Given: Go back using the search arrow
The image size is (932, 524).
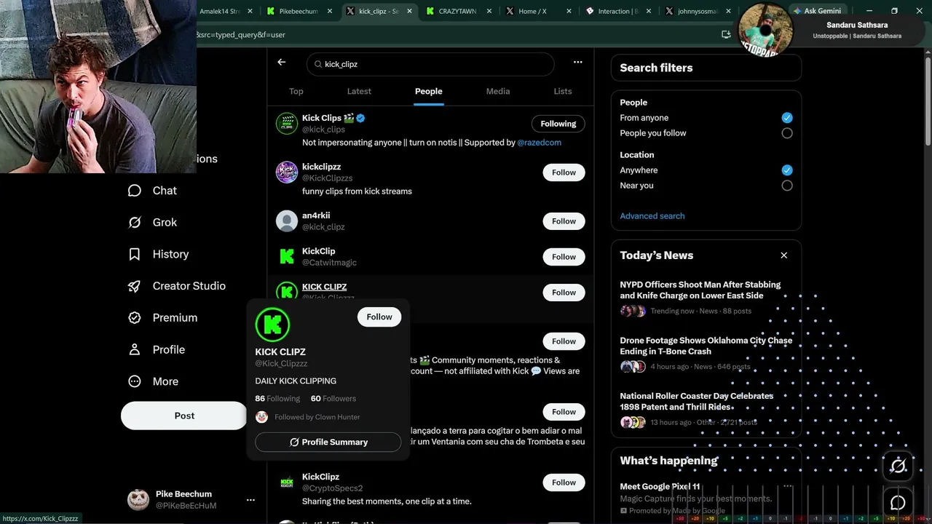Looking at the screenshot, I should coord(282,63).
